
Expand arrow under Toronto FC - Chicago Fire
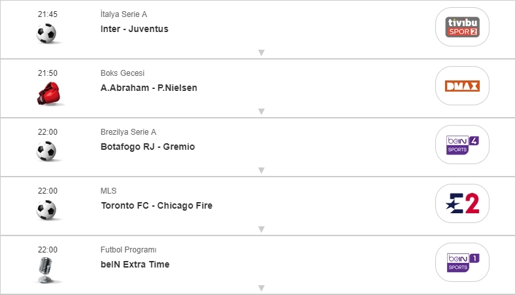point(261,230)
